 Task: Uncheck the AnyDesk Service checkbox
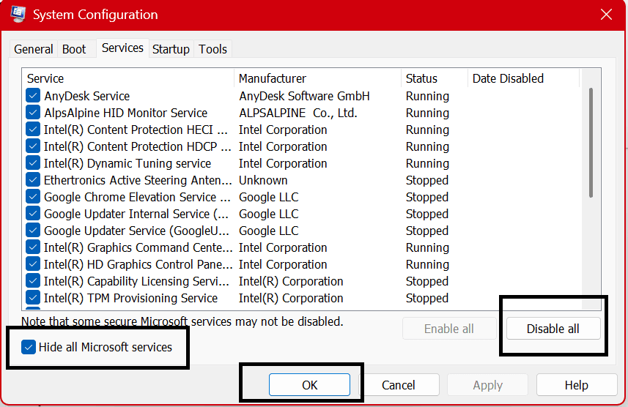click(x=33, y=96)
